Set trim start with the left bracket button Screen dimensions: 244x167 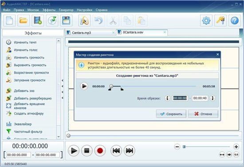coord(167,98)
